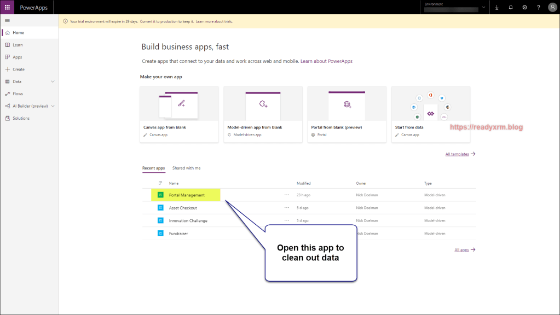Open the user account avatar

pyautogui.click(x=552, y=7)
